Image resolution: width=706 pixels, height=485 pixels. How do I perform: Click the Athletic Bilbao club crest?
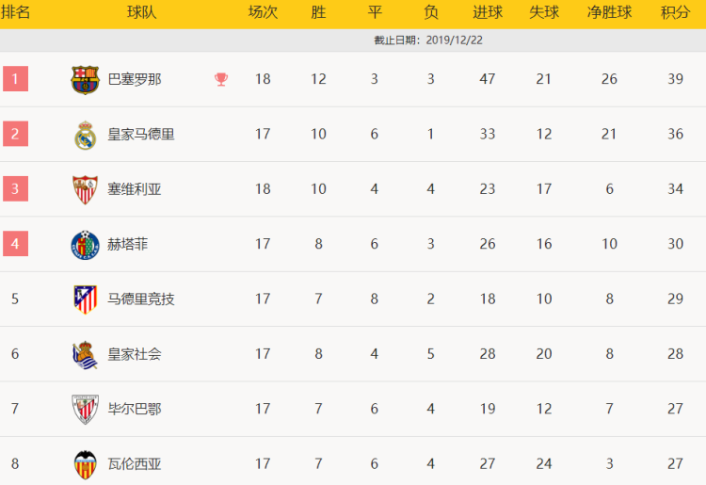(x=85, y=410)
